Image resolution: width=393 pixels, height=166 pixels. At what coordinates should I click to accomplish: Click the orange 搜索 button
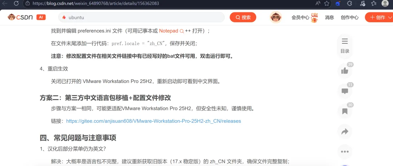tap(243, 17)
